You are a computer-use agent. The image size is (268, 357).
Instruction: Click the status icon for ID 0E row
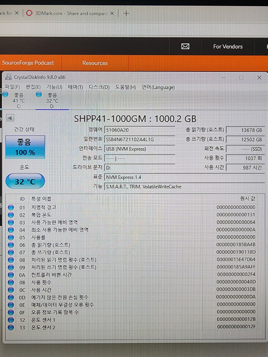coord(11,305)
